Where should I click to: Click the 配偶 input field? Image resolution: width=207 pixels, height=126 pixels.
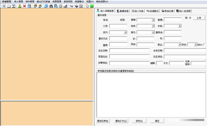pyautogui.click(x=172, y=20)
